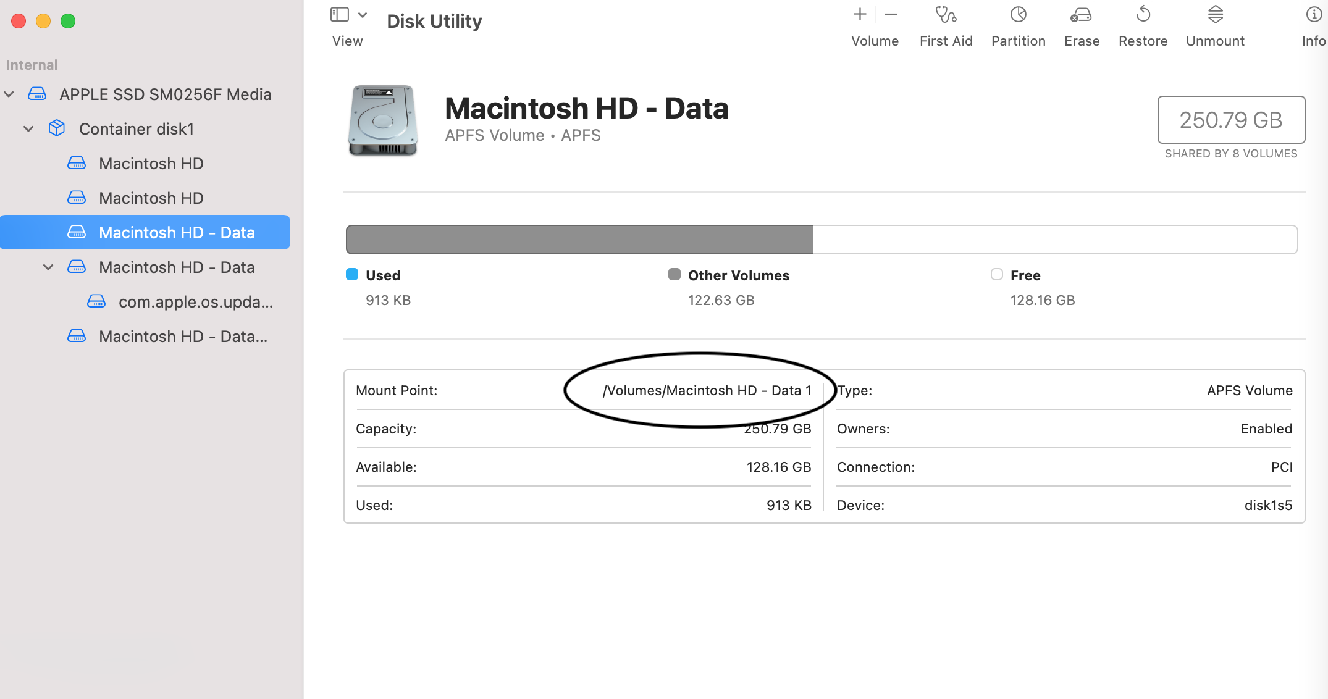
Task: Open the Info panel icon
Action: (x=1314, y=15)
